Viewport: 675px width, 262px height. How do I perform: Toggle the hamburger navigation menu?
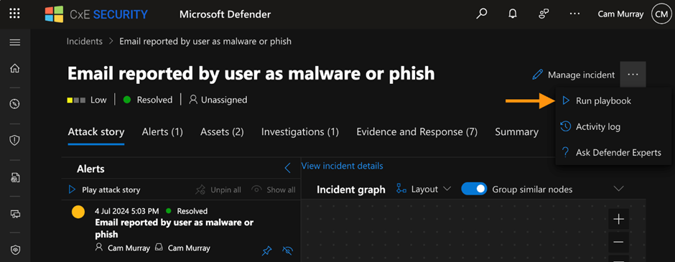coord(15,42)
